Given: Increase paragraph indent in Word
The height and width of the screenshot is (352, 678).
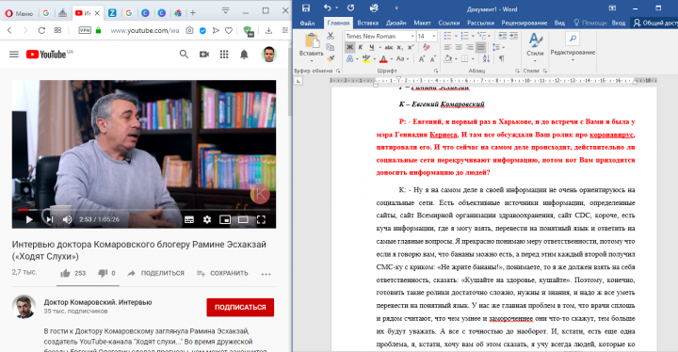Looking at the screenshot, I should click(513, 36).
